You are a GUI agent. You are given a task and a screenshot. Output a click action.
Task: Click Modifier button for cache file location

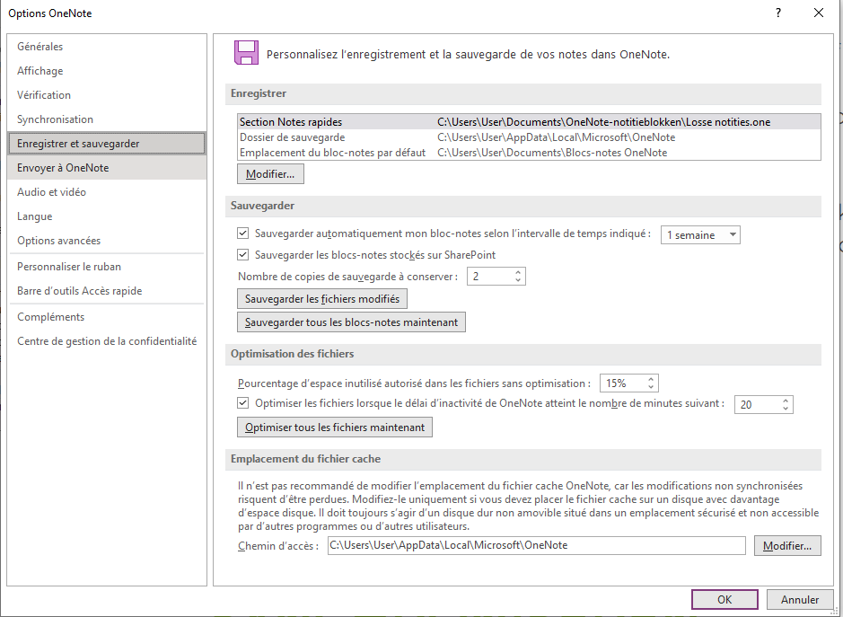pyautogui.click(x=787, y=546)
